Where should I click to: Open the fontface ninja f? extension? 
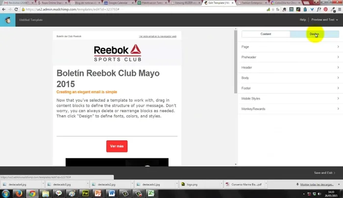pos(318,9)
